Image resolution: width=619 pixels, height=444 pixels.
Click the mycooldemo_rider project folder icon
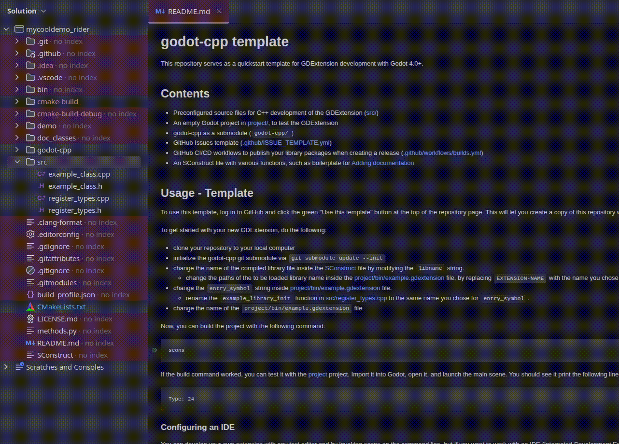point(19,29)
